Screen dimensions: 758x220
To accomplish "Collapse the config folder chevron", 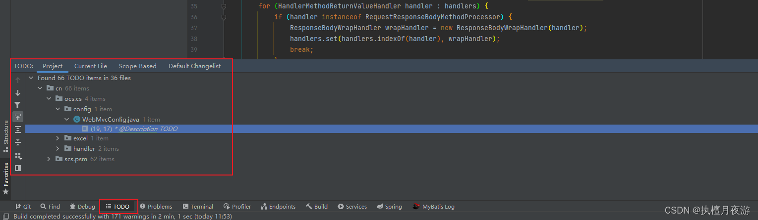I will (58, 109).
